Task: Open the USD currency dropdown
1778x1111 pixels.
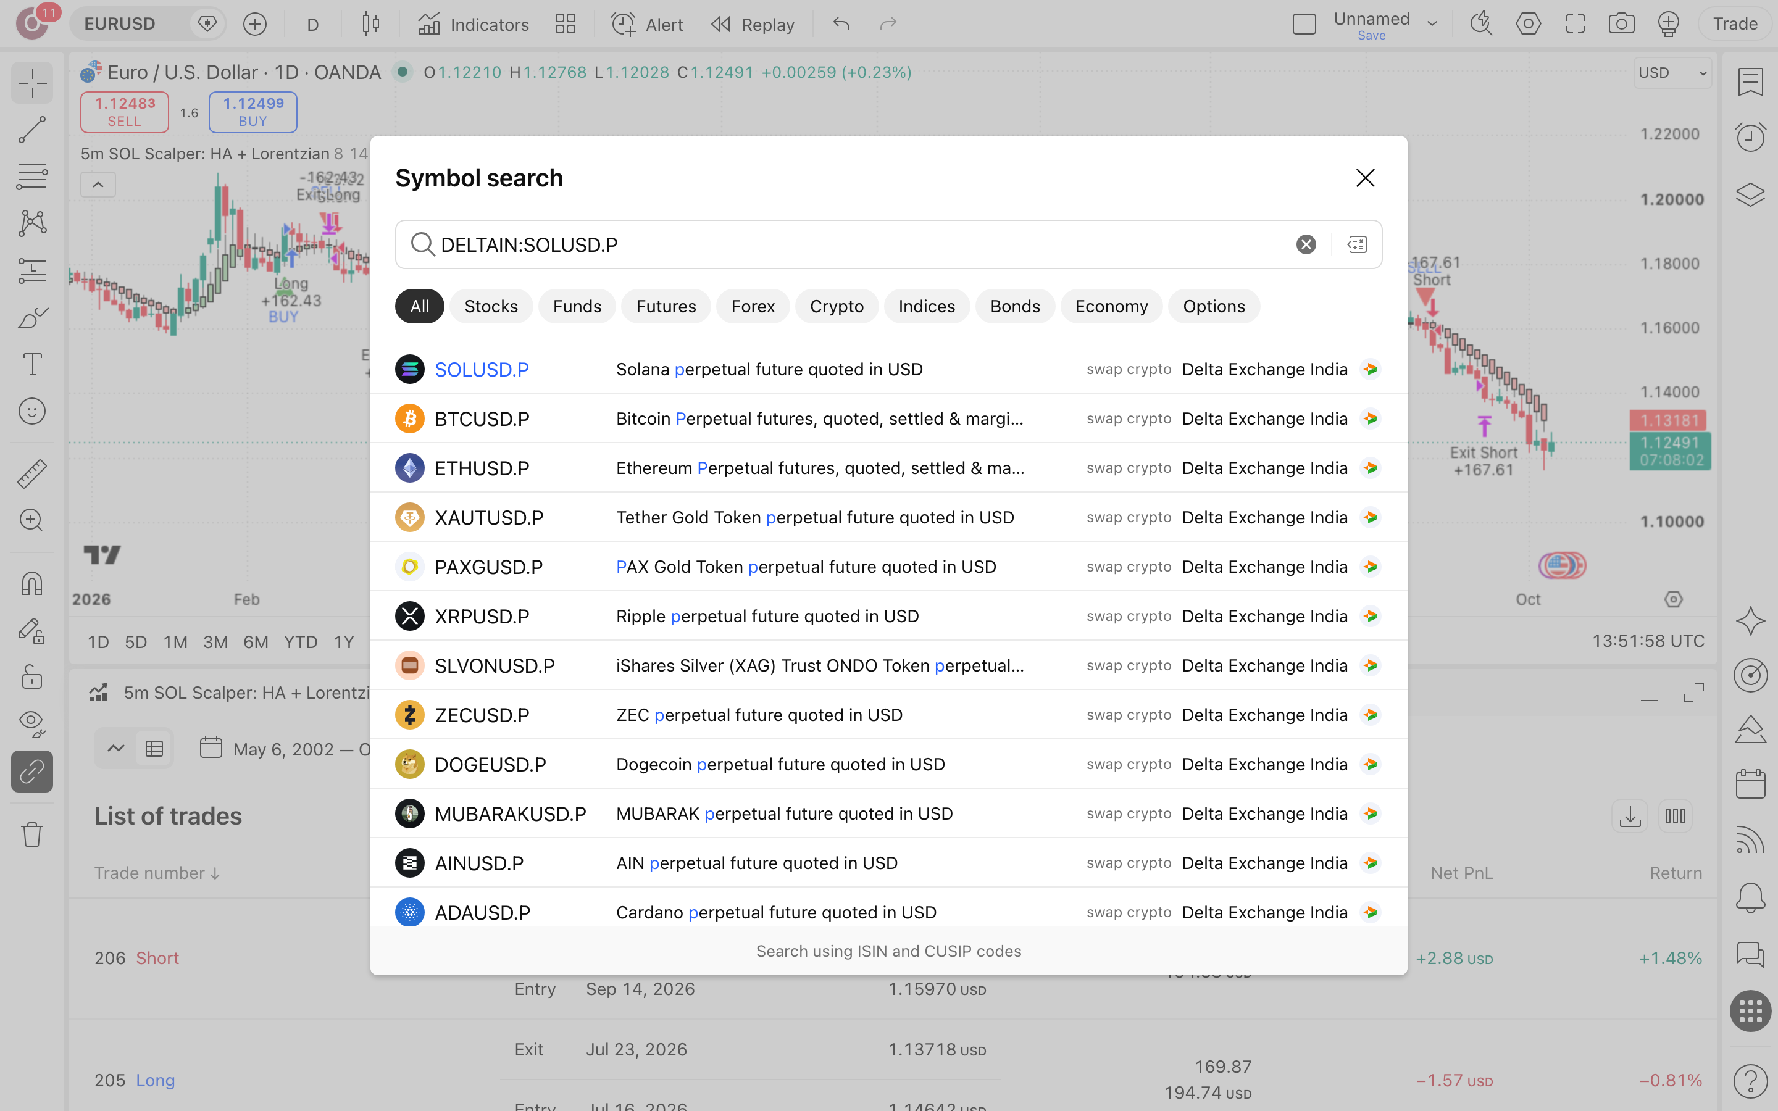Action: pyautogui.click(x=1672, y=73)
